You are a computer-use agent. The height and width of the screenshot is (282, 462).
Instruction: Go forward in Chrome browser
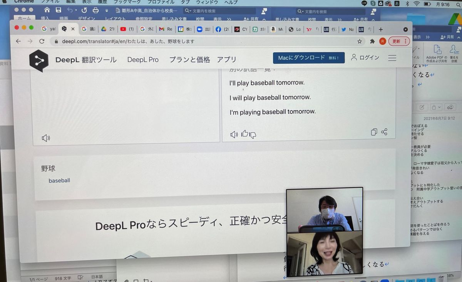[30, 41]
